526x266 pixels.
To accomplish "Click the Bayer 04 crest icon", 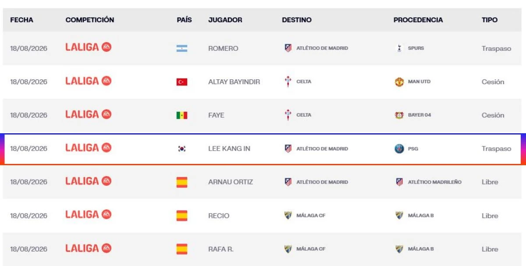I will coord(399,115).
